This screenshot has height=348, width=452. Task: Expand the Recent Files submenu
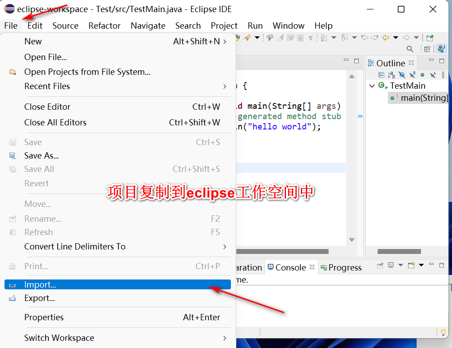point(117,86)
